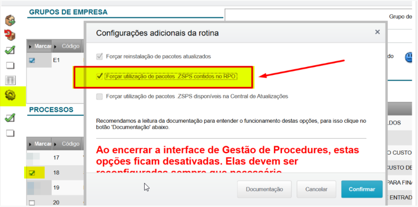
Task: Select process code 18
Action: [56, 173]
